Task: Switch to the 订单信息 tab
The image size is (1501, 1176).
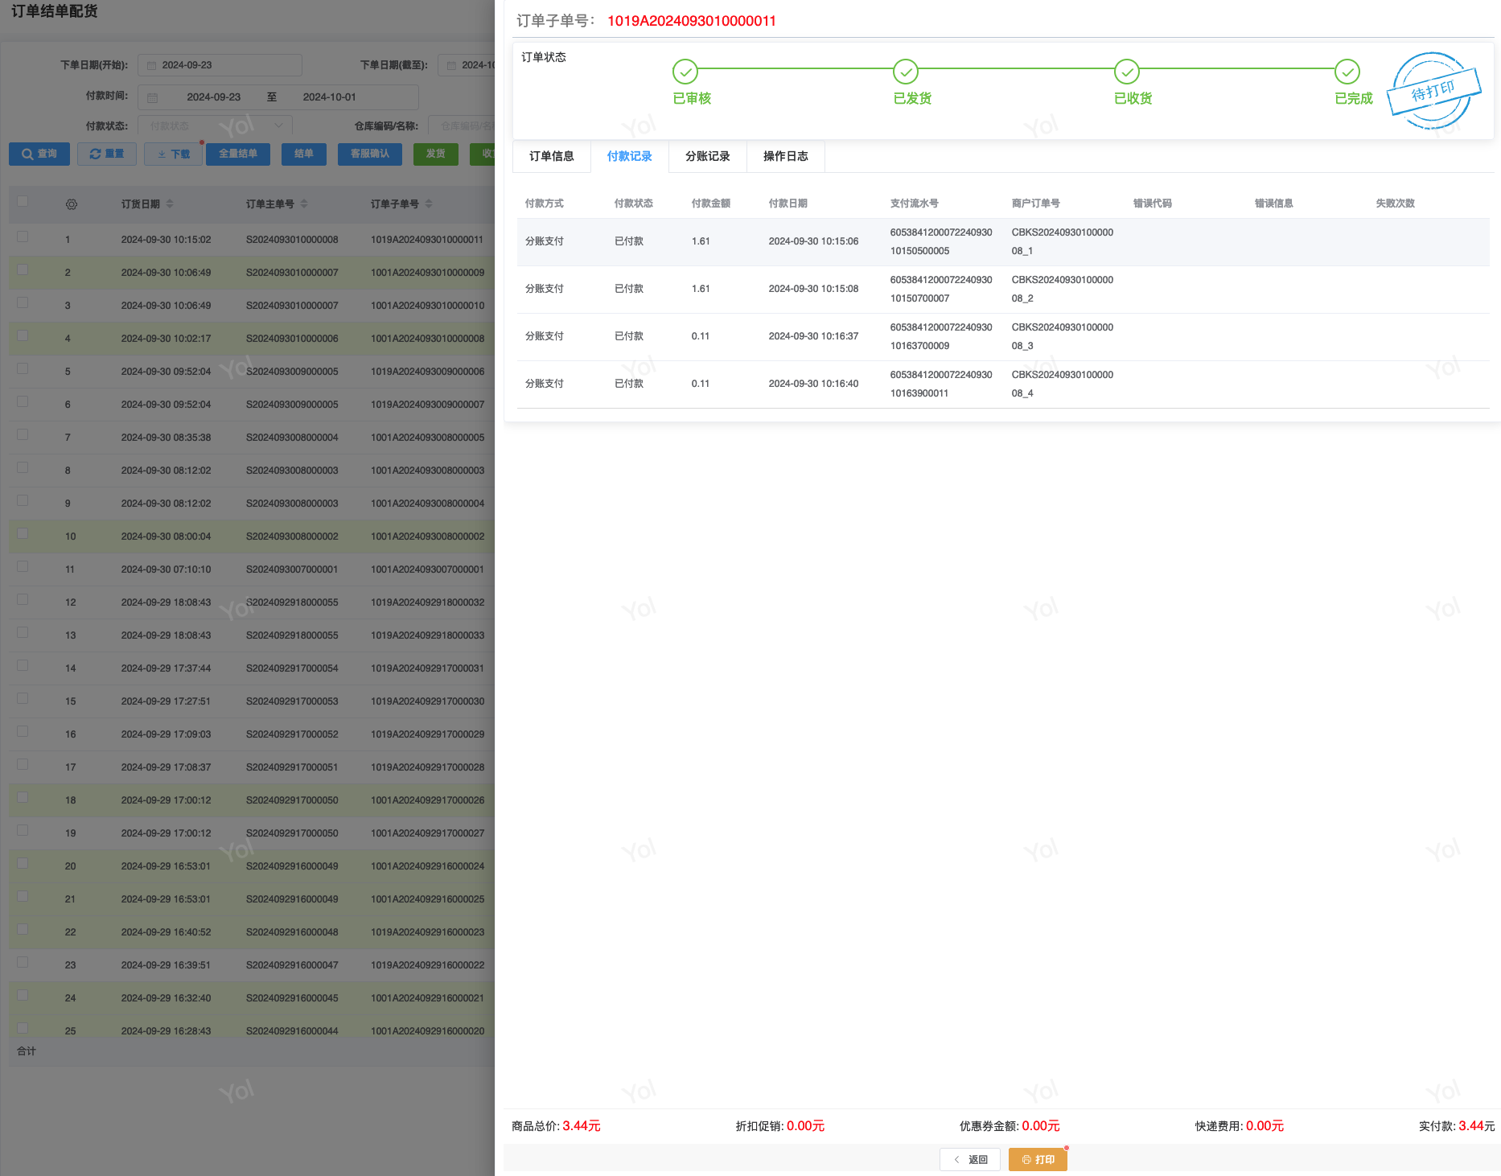Action: point(551,156)
